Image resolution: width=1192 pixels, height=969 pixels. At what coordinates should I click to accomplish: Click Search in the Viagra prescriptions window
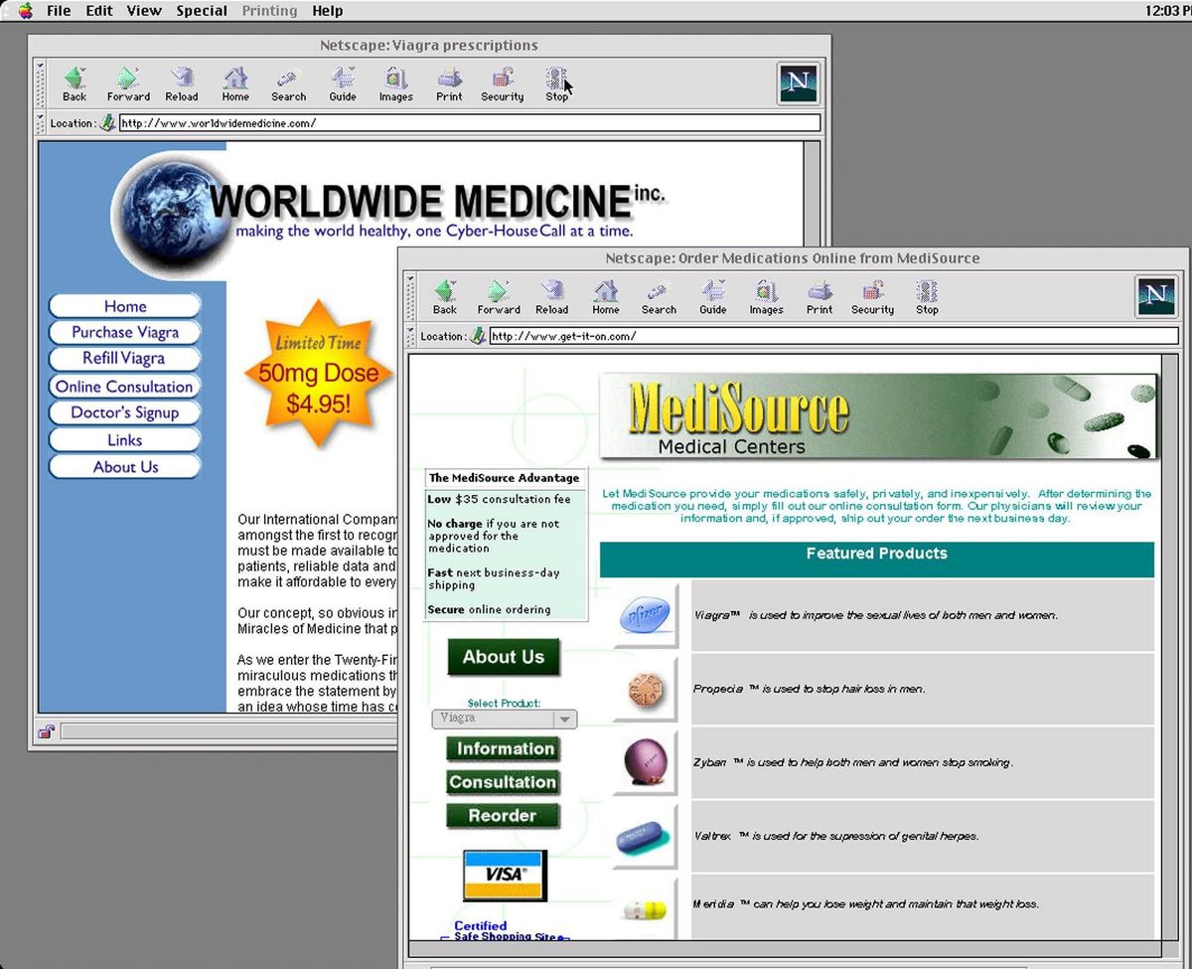tap(288, 84)
